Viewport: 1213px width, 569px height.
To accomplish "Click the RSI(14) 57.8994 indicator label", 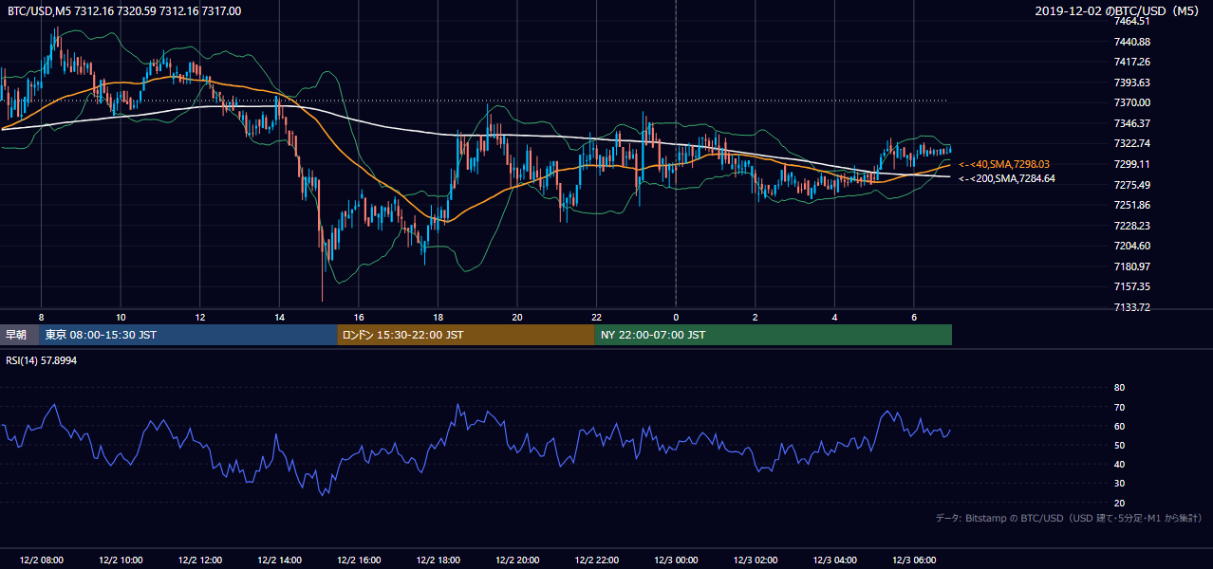I will [x=42, y=361].
